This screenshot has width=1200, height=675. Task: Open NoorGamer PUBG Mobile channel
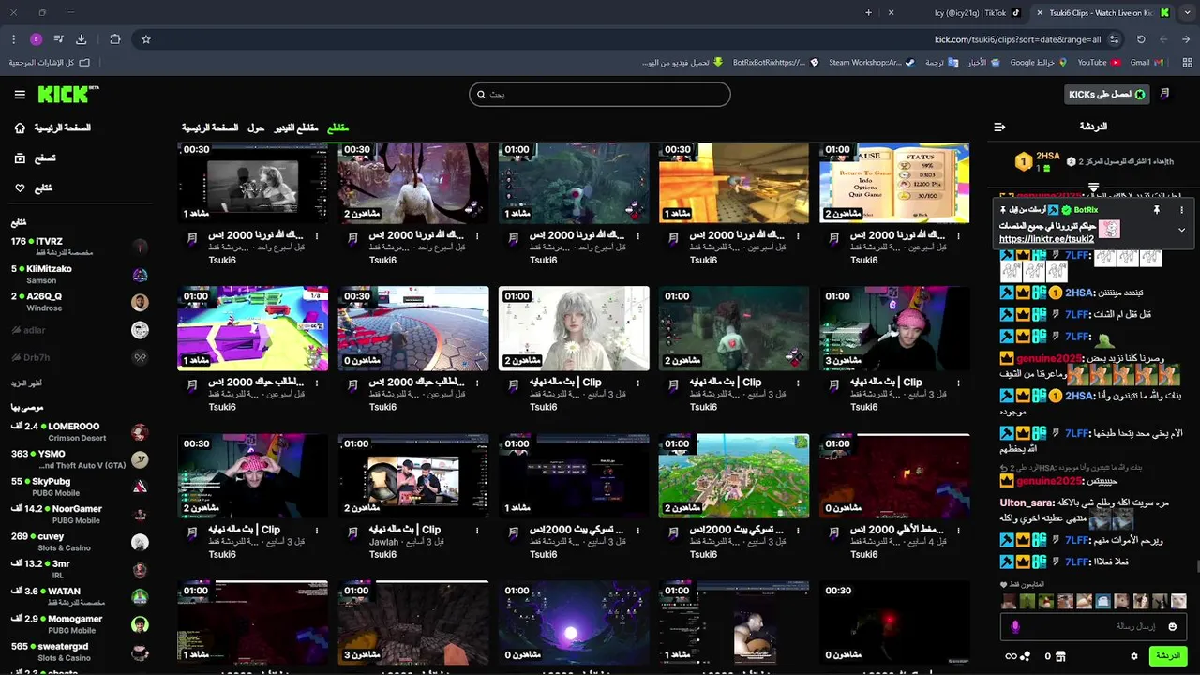pyautogui.click(x=80, y=515)
